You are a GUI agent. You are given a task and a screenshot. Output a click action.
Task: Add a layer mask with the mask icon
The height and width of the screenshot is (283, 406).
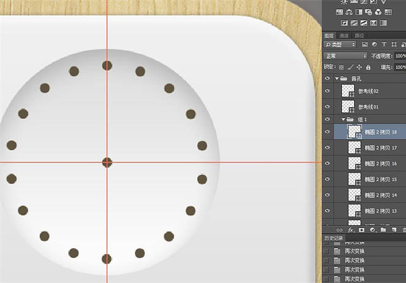[362, 230]
